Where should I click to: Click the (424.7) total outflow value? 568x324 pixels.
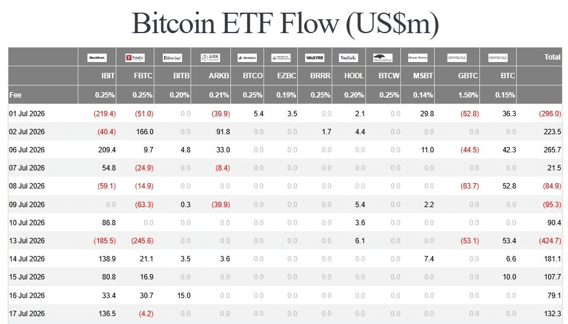click(550, 240)
